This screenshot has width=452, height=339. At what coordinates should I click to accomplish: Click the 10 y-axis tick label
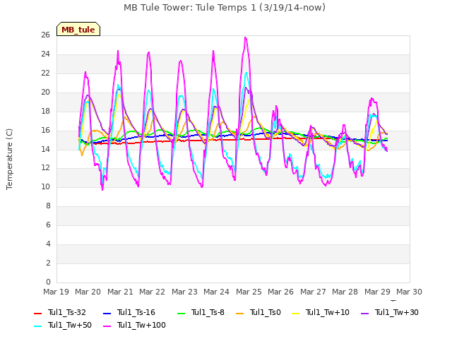[x=46, y=187]
